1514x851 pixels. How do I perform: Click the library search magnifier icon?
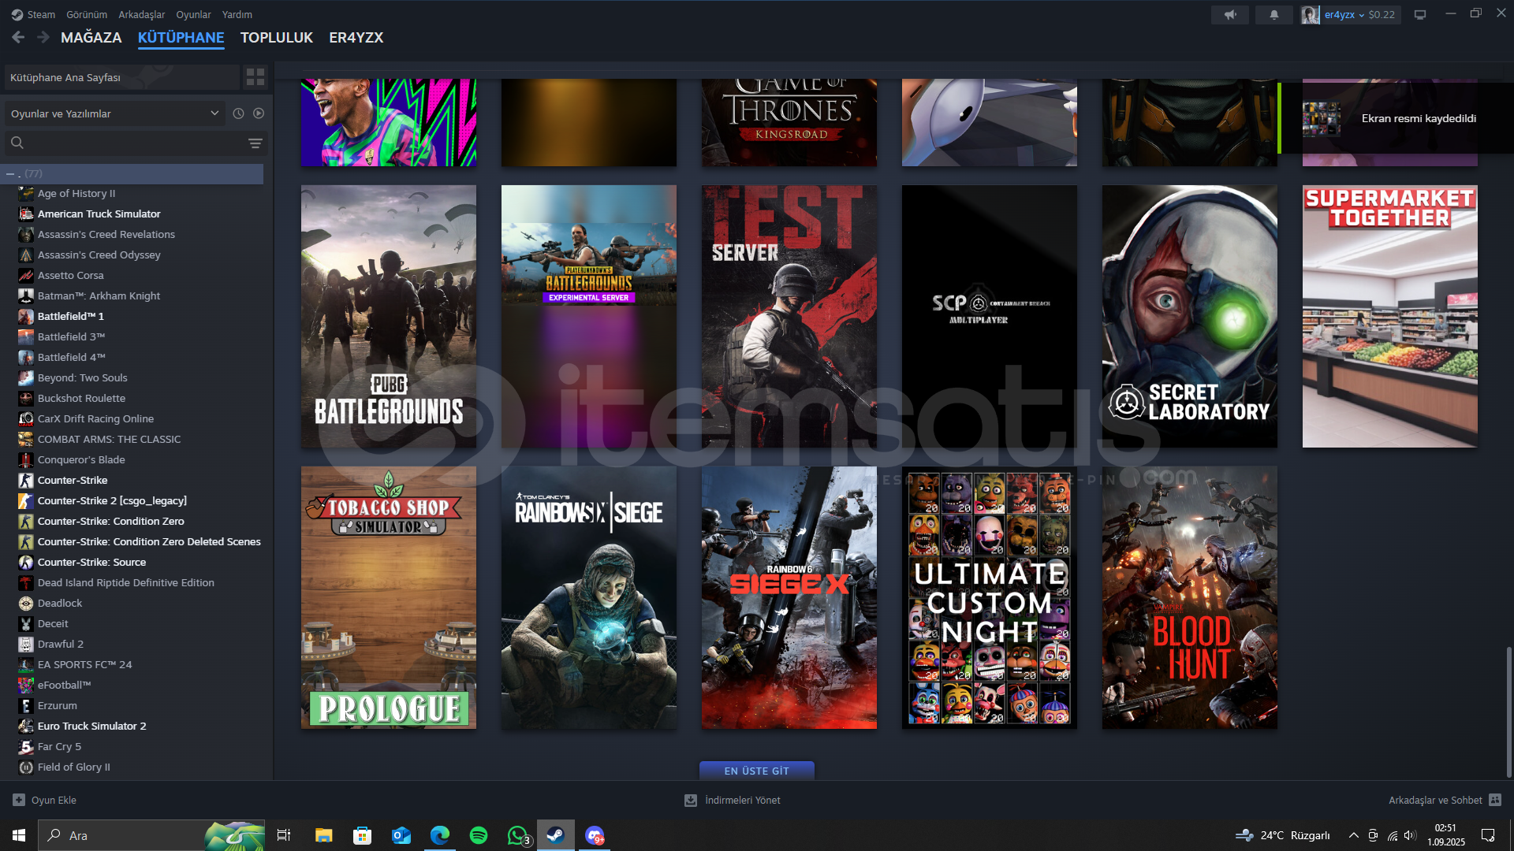(x=17, y=143)
